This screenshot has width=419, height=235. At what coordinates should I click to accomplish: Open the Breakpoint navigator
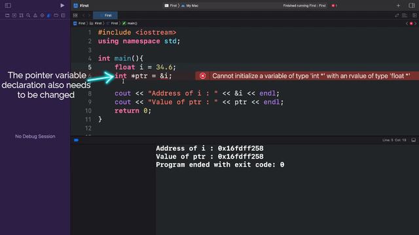click(x=56, y=16)
